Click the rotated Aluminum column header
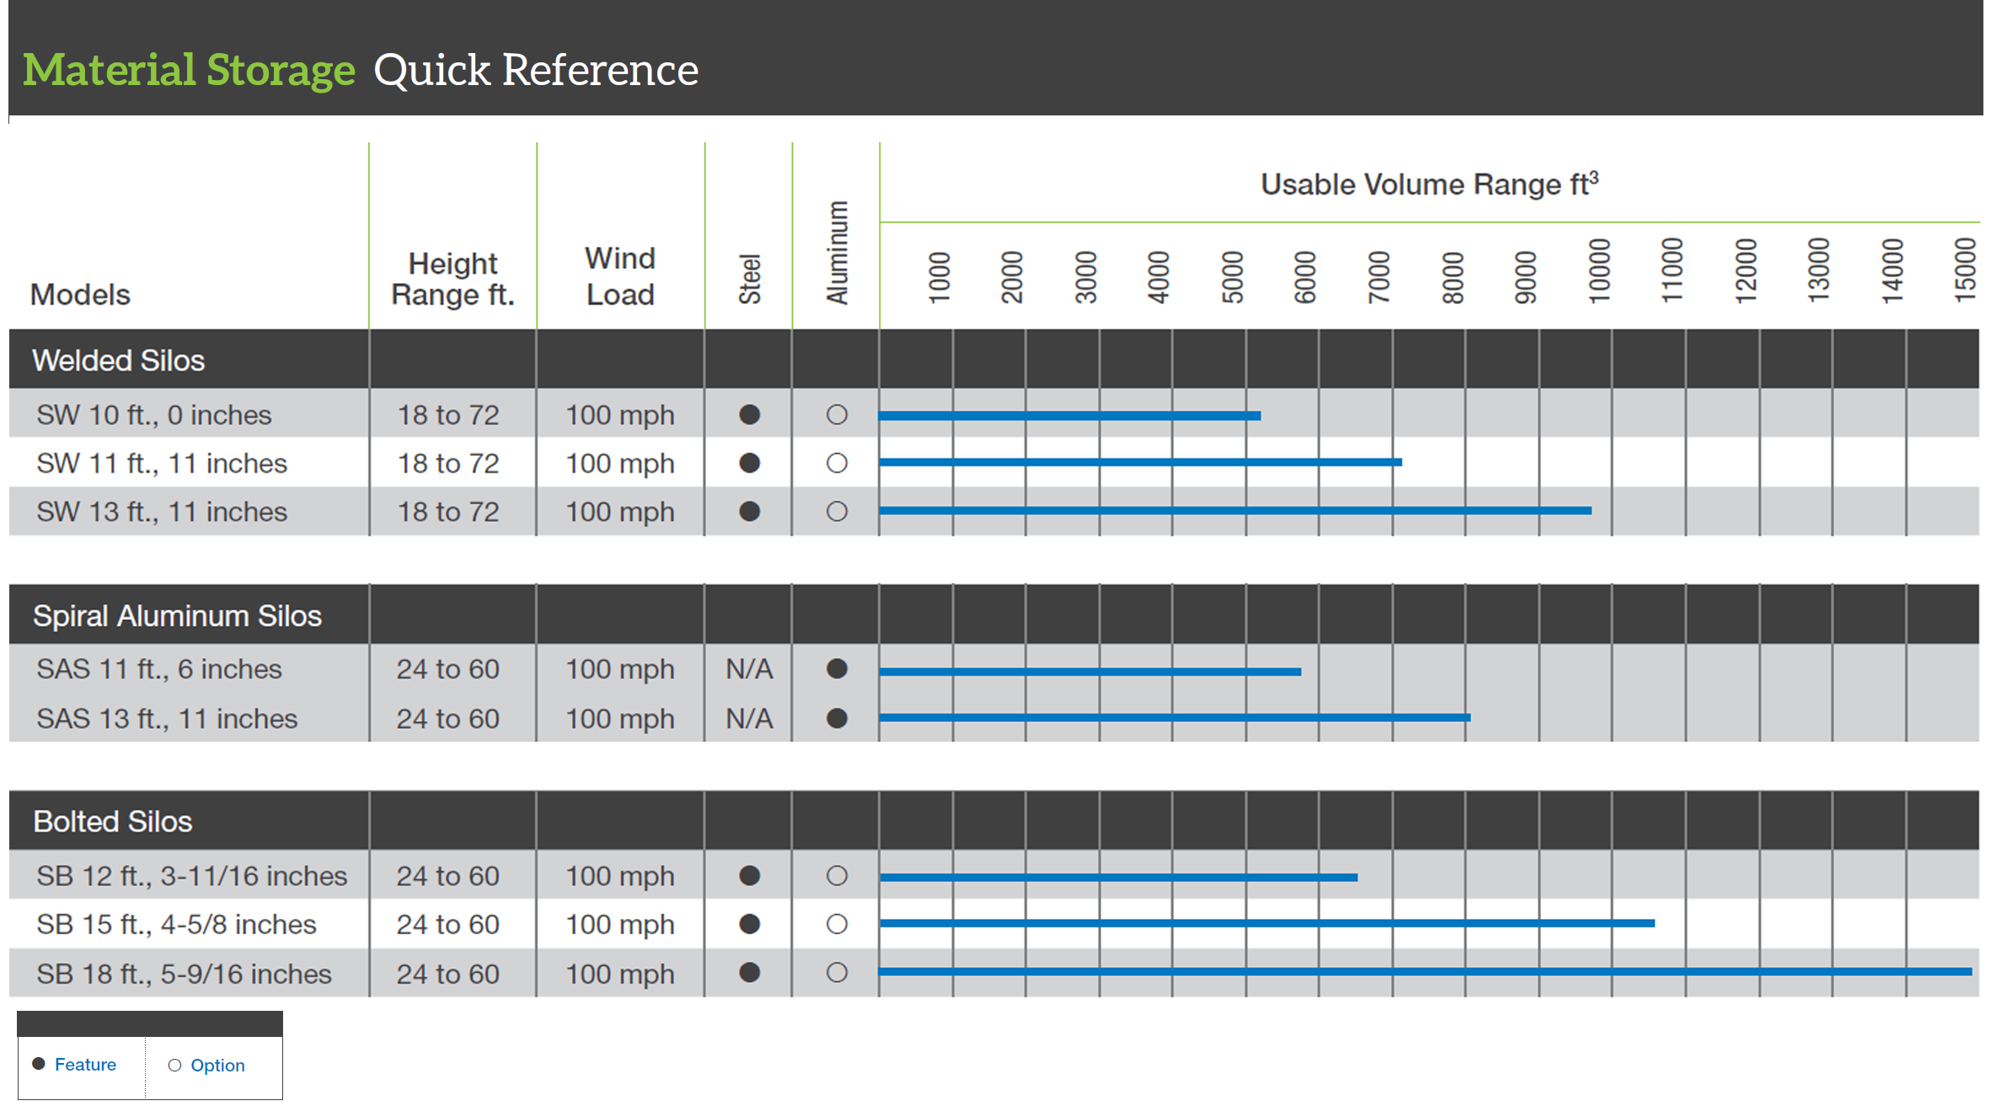Screen dimensions: 1991x1106 pos(837,253)
